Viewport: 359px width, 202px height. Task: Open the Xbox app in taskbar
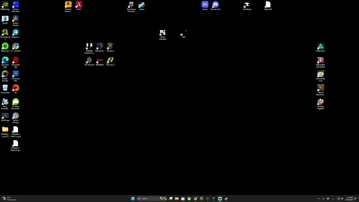(189, 199)
